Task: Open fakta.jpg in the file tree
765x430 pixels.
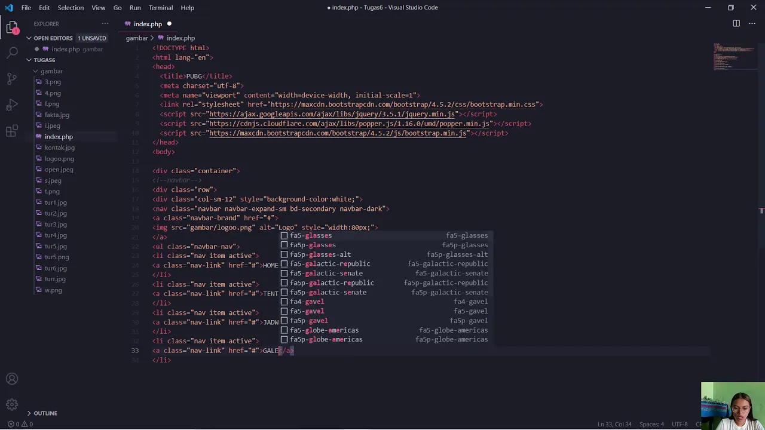Action: click(57, 115)
